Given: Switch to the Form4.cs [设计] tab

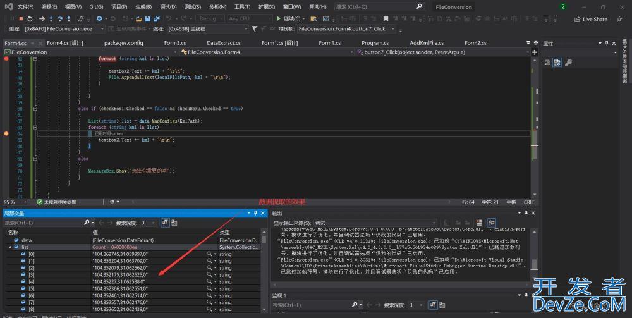Looking at the screenshot, I should (x=65, y=43).
